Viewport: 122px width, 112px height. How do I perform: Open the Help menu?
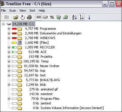42,10
